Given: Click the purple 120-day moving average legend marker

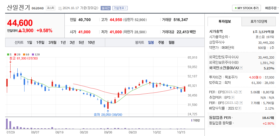Looking at the screenshot, I should 33,55.
